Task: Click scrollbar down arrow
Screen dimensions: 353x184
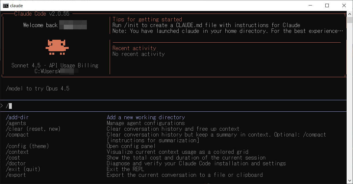Action: [350, 181]
